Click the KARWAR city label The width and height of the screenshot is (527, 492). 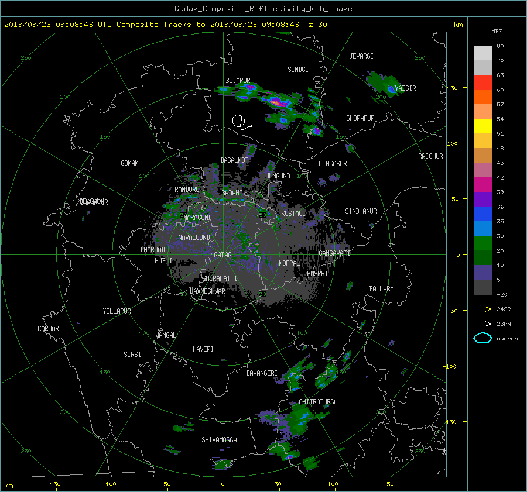point(49,329)
